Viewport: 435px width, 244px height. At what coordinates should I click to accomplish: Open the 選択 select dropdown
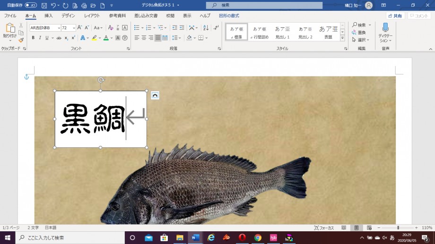(361, 40)
